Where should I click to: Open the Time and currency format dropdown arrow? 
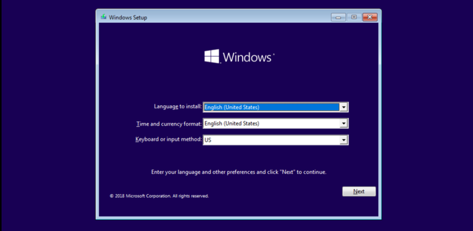click(343, 123)
